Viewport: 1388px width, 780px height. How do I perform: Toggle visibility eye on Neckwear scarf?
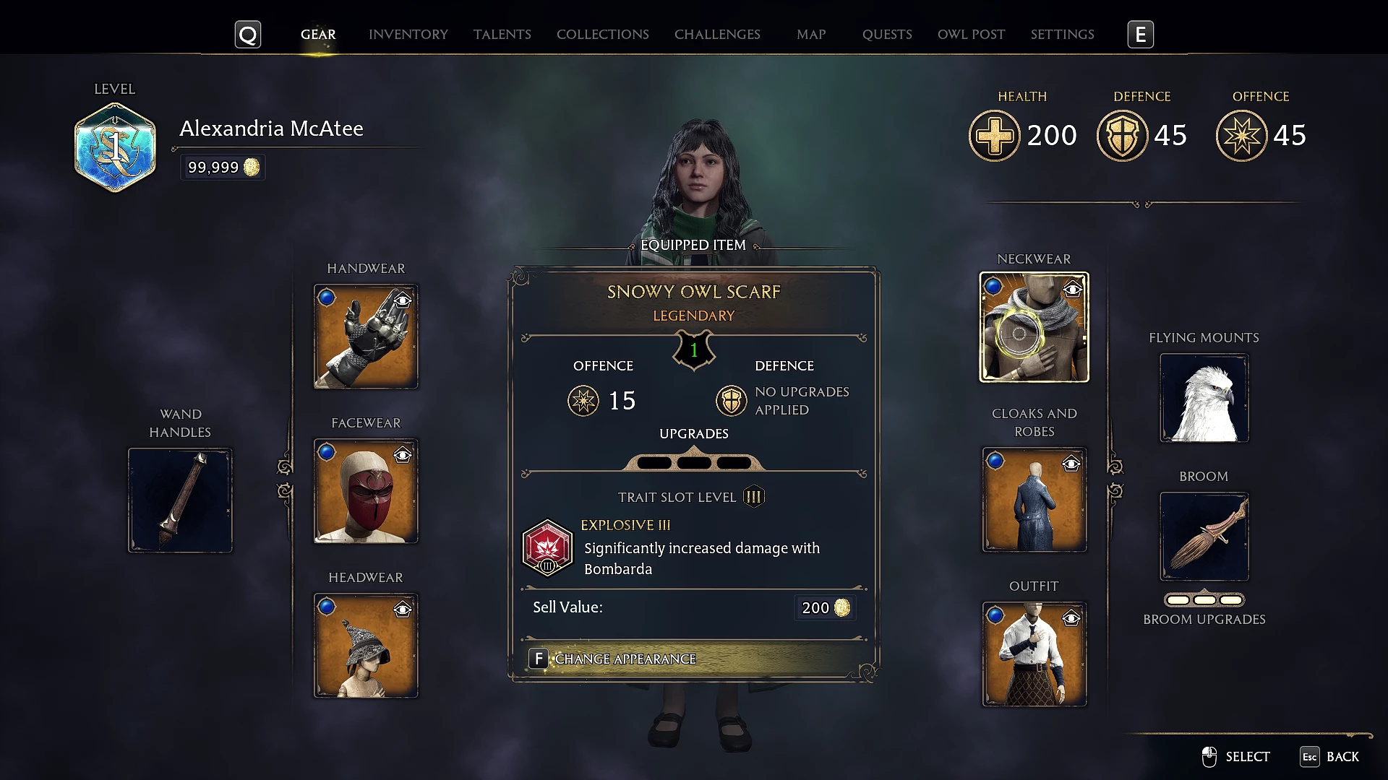[1073, 290]
